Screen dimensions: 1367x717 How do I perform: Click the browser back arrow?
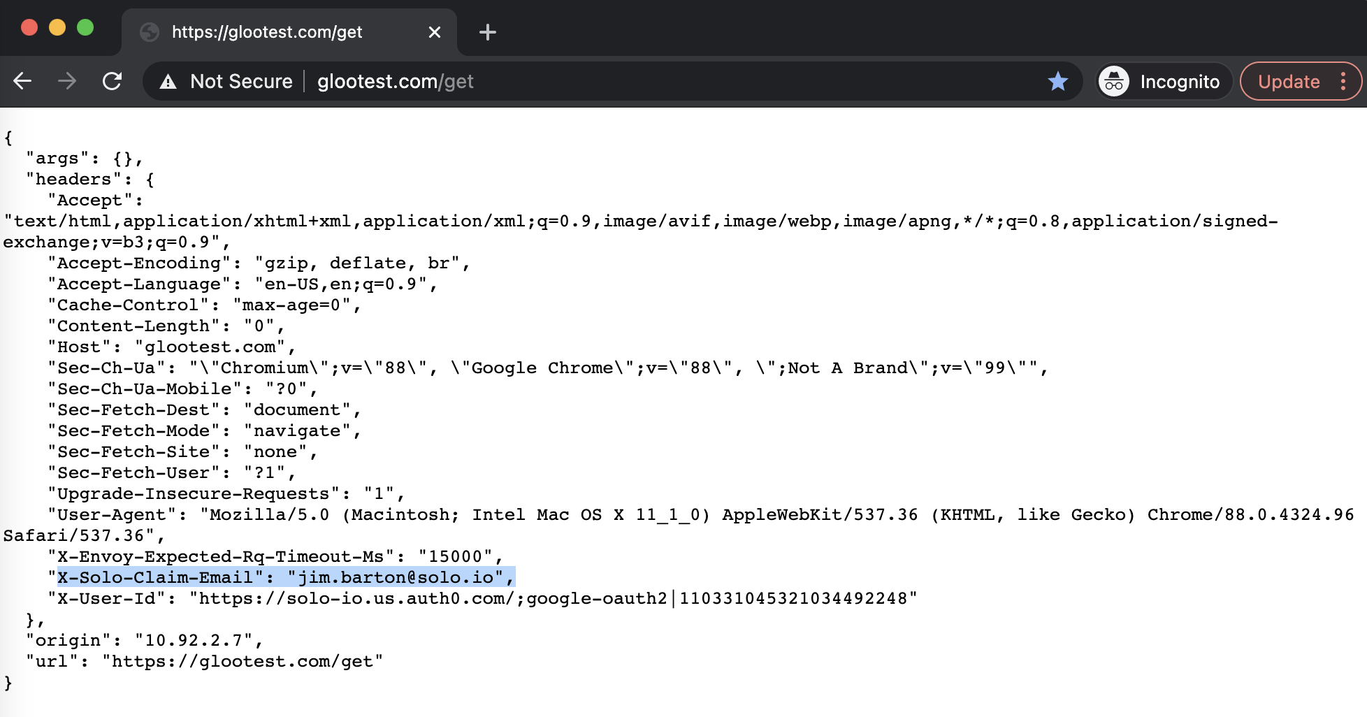click(x=22, y=81)
